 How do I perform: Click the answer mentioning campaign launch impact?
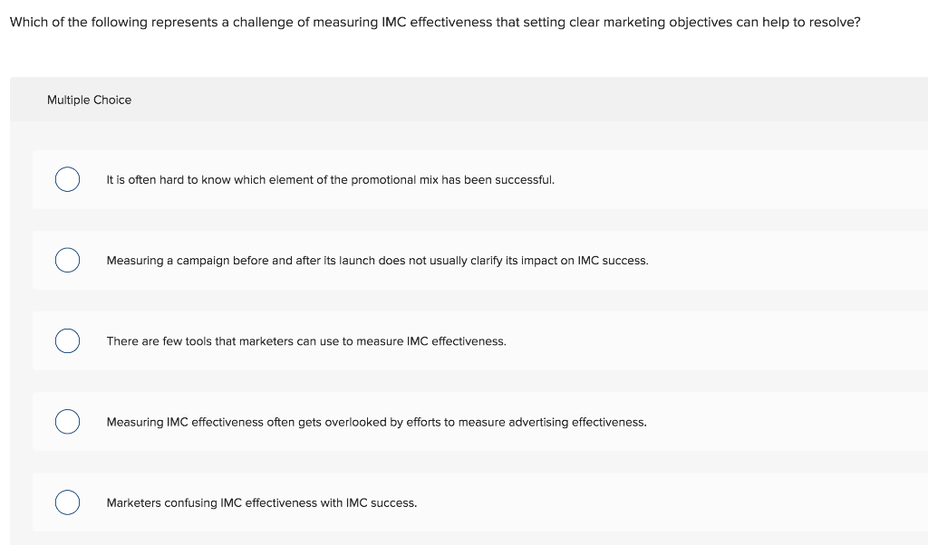377,260
